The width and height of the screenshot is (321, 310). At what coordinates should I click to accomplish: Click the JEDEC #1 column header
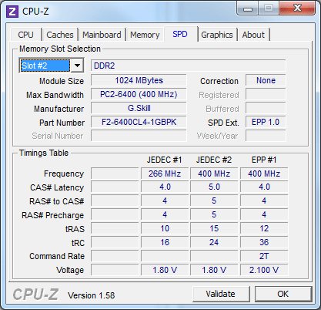click(164, 160)
